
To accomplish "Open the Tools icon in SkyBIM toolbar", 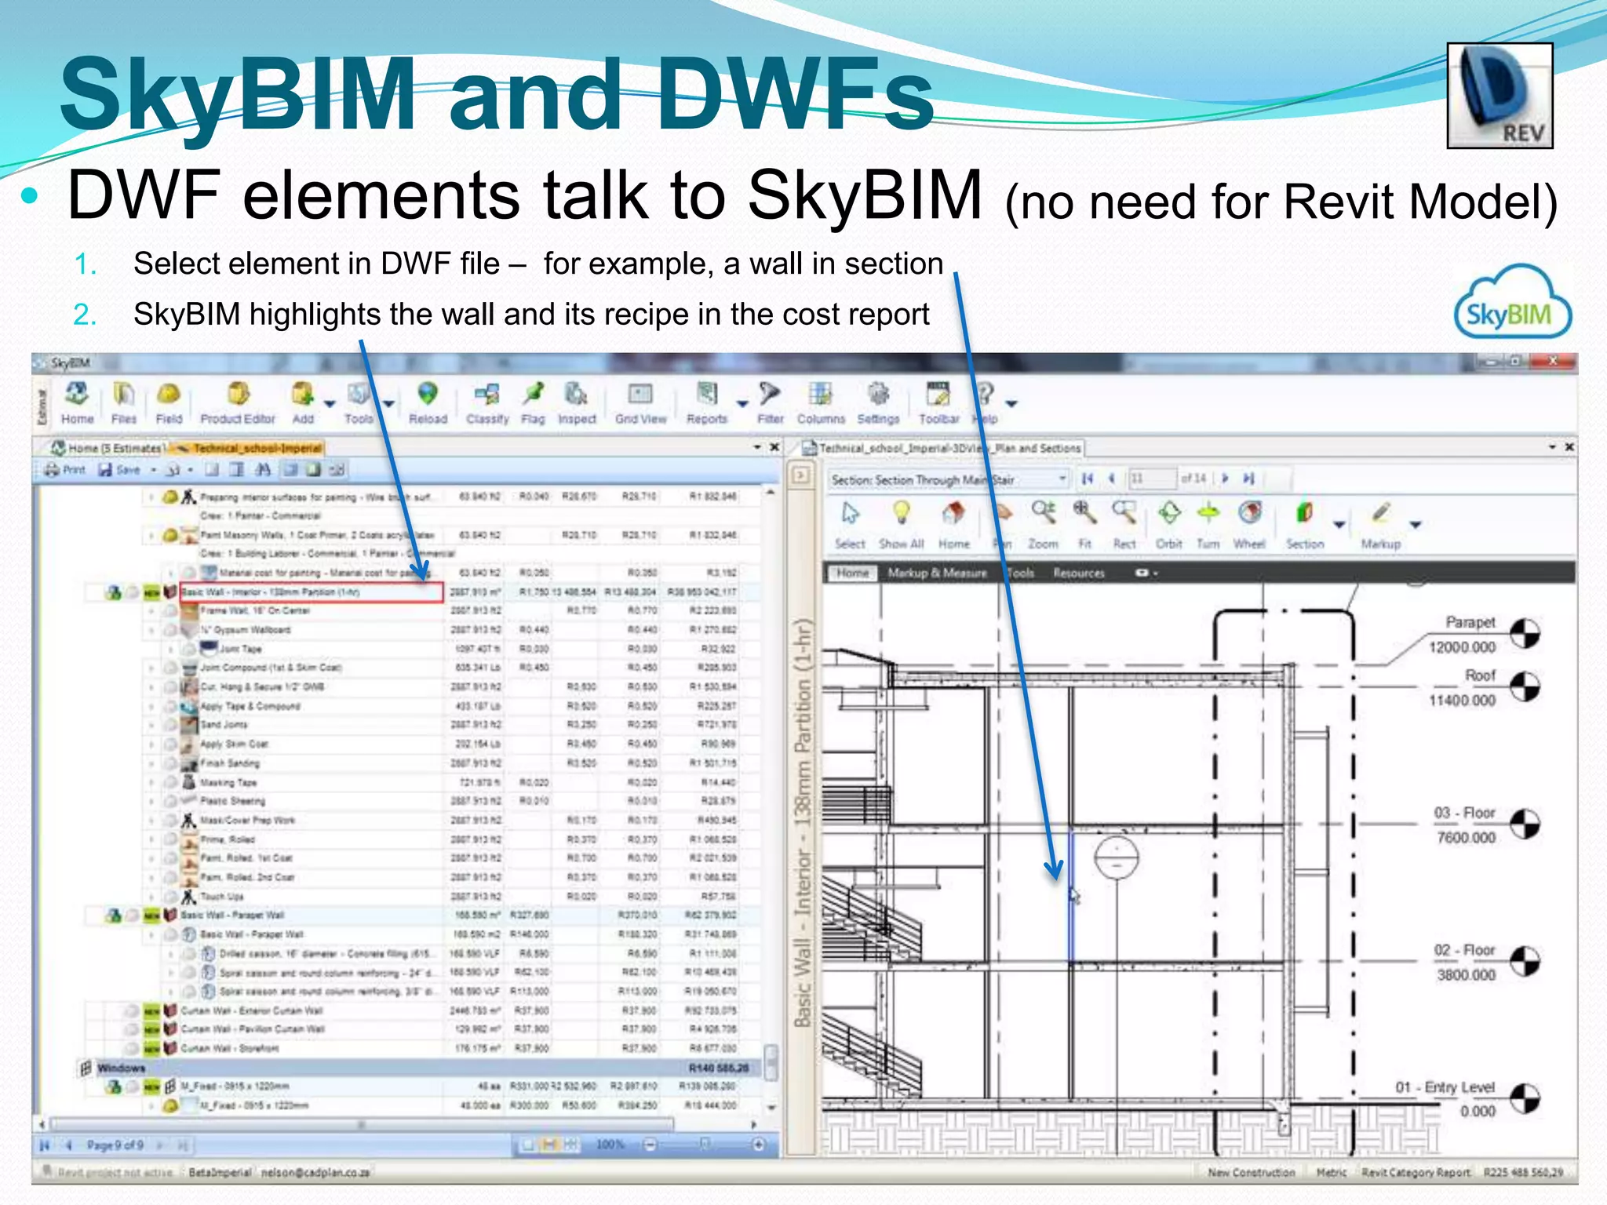I will [359, 403].
